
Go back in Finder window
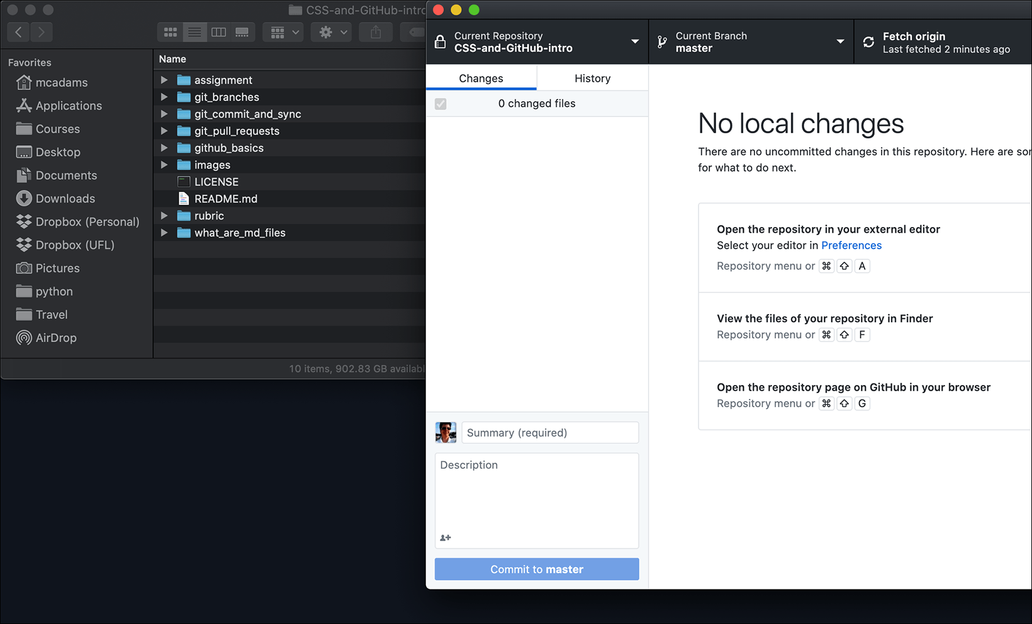18,32
